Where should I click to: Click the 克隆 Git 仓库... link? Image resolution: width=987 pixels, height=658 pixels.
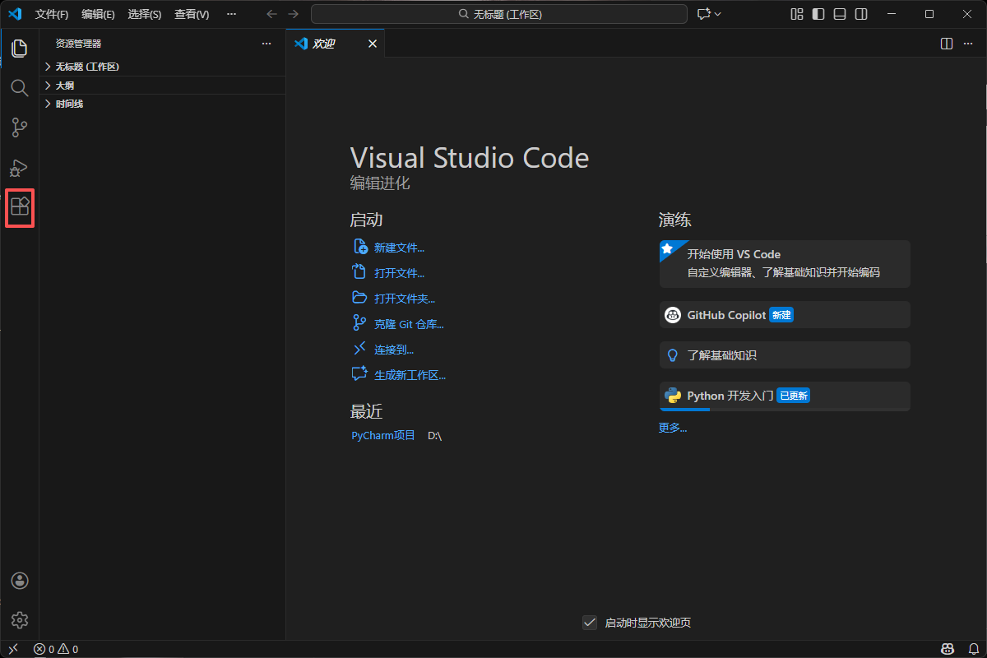[409, 324]
